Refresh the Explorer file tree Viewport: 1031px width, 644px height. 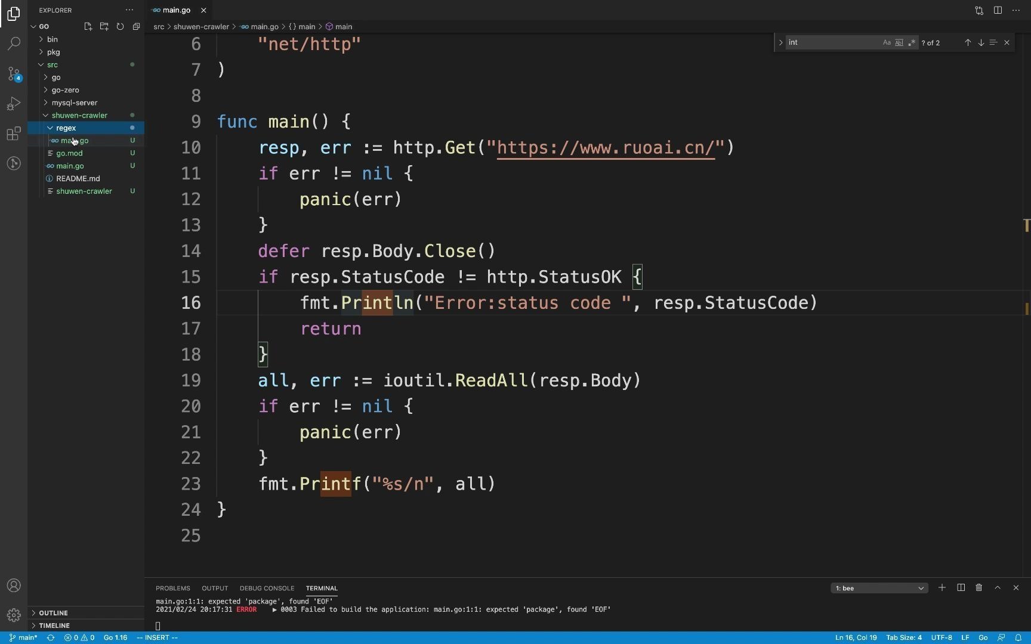pos(120,26)
